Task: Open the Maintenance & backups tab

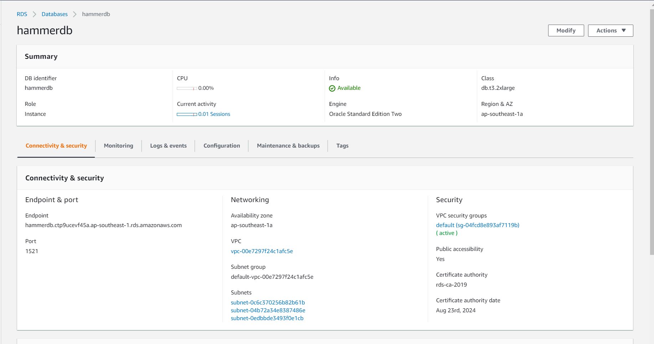Action: pos(288,146)
